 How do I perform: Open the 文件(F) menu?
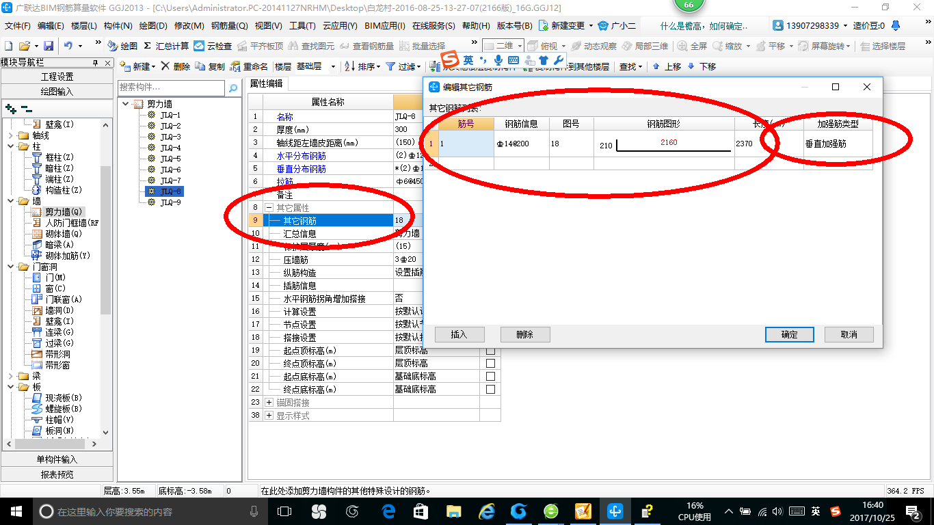18,25
